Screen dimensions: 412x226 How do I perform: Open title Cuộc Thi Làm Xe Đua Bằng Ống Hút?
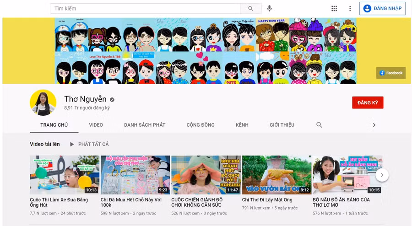(x=59, y=202)
